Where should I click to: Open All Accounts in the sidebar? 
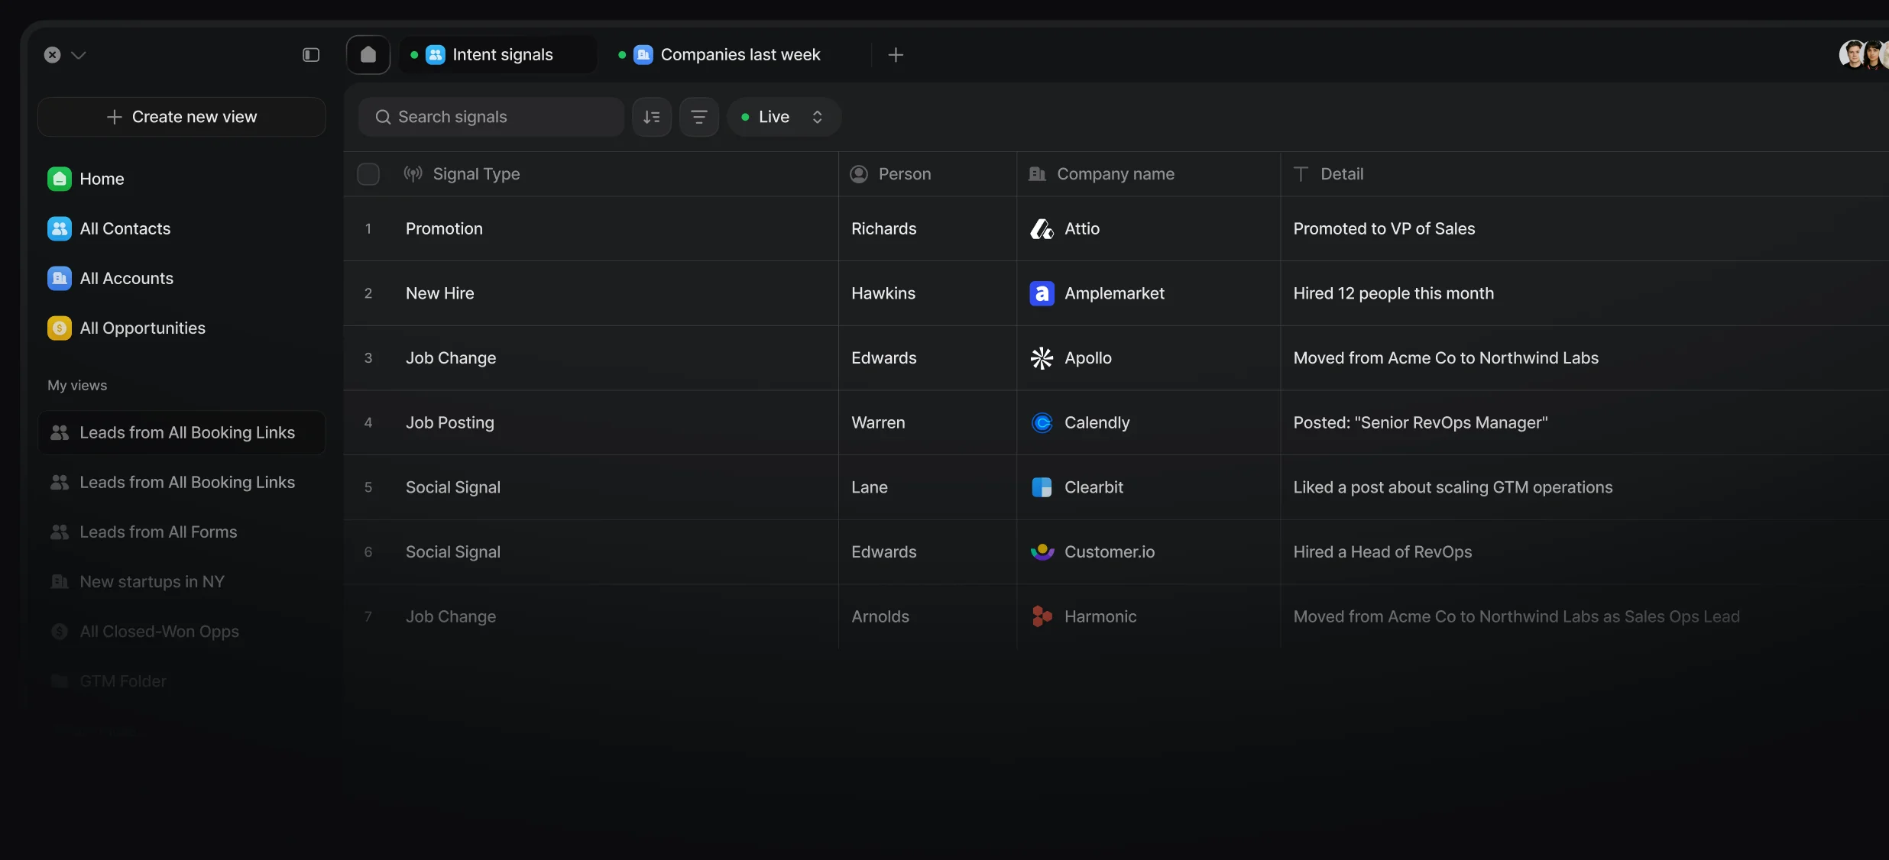point(182,278)
